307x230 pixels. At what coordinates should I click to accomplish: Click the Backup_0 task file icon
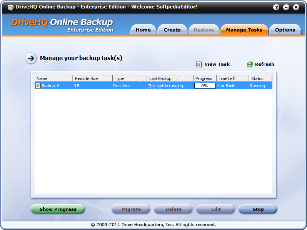point(38,85)
